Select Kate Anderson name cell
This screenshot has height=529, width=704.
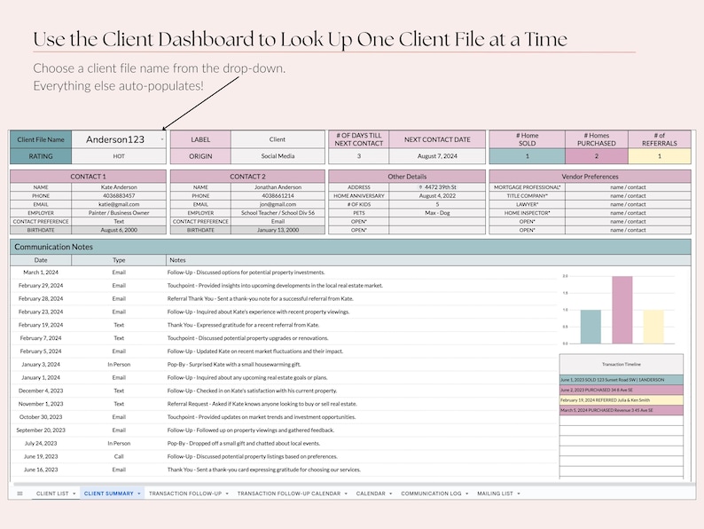[x=119, y=187]
